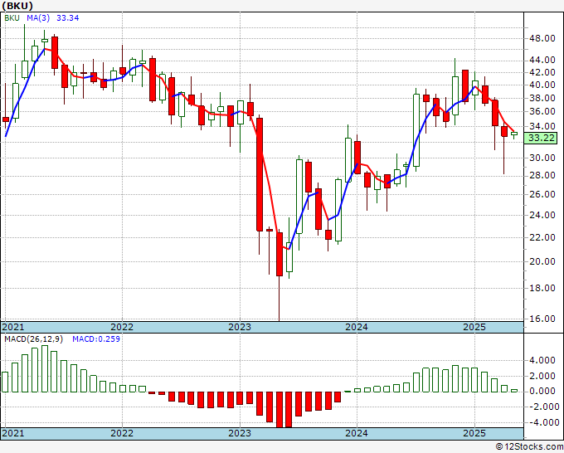This screenshot has height=453, width=564.
Task: Click the BKU legend label
Action: (12, 18)
